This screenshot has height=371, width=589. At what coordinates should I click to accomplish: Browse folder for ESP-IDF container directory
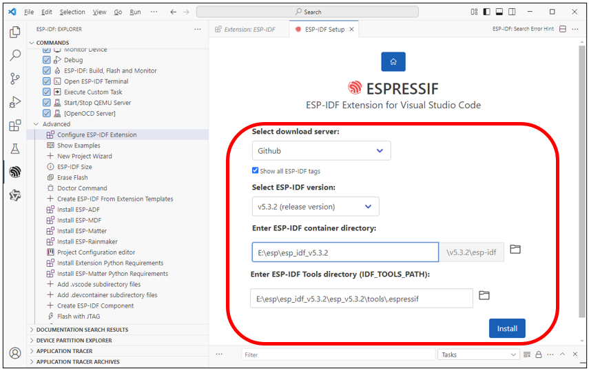(x=515, y=249)
